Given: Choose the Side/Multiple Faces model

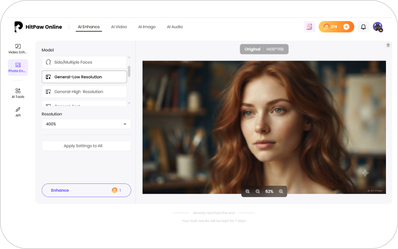Looking at the screenshot, I should pyautogui.click(x=84, y=62).
